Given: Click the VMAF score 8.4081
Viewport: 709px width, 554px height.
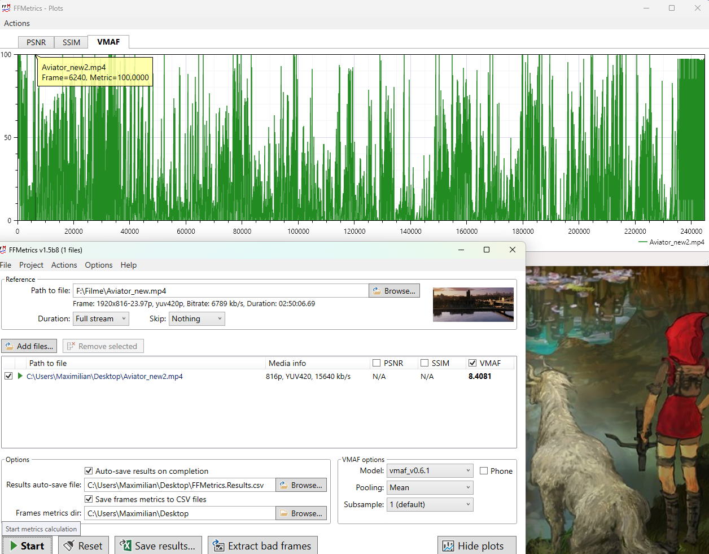Looking at the screenshot, I should click(480, 376).
